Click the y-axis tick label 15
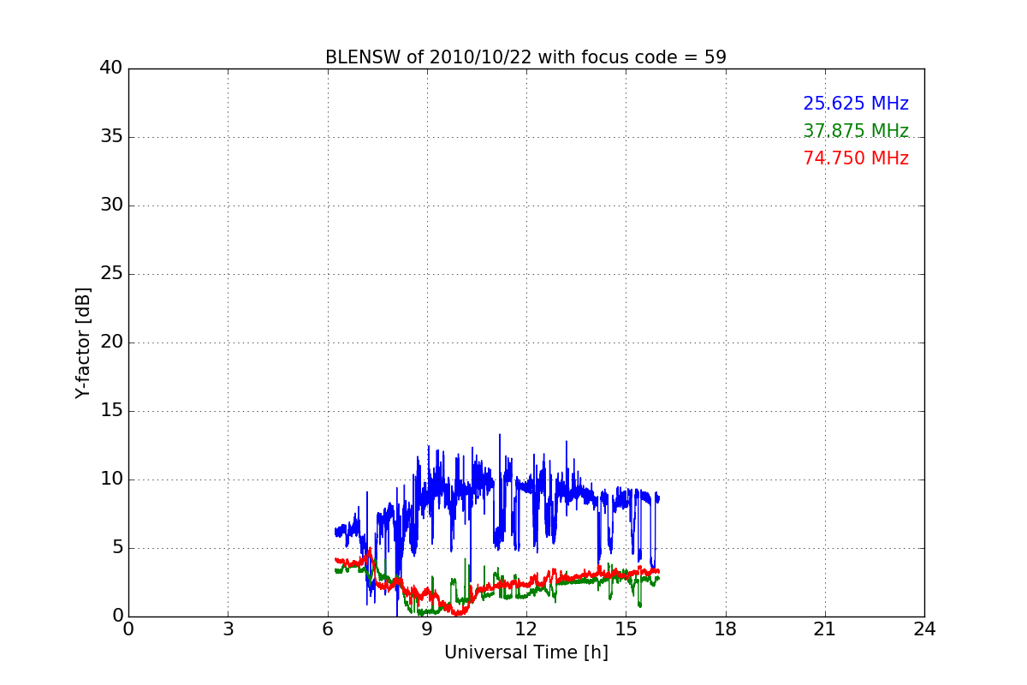Viewport: 1027px width, 685px height. tap(111, 411)
